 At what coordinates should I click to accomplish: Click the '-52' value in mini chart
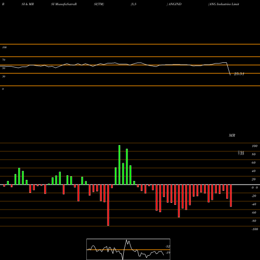click(167, 246)
